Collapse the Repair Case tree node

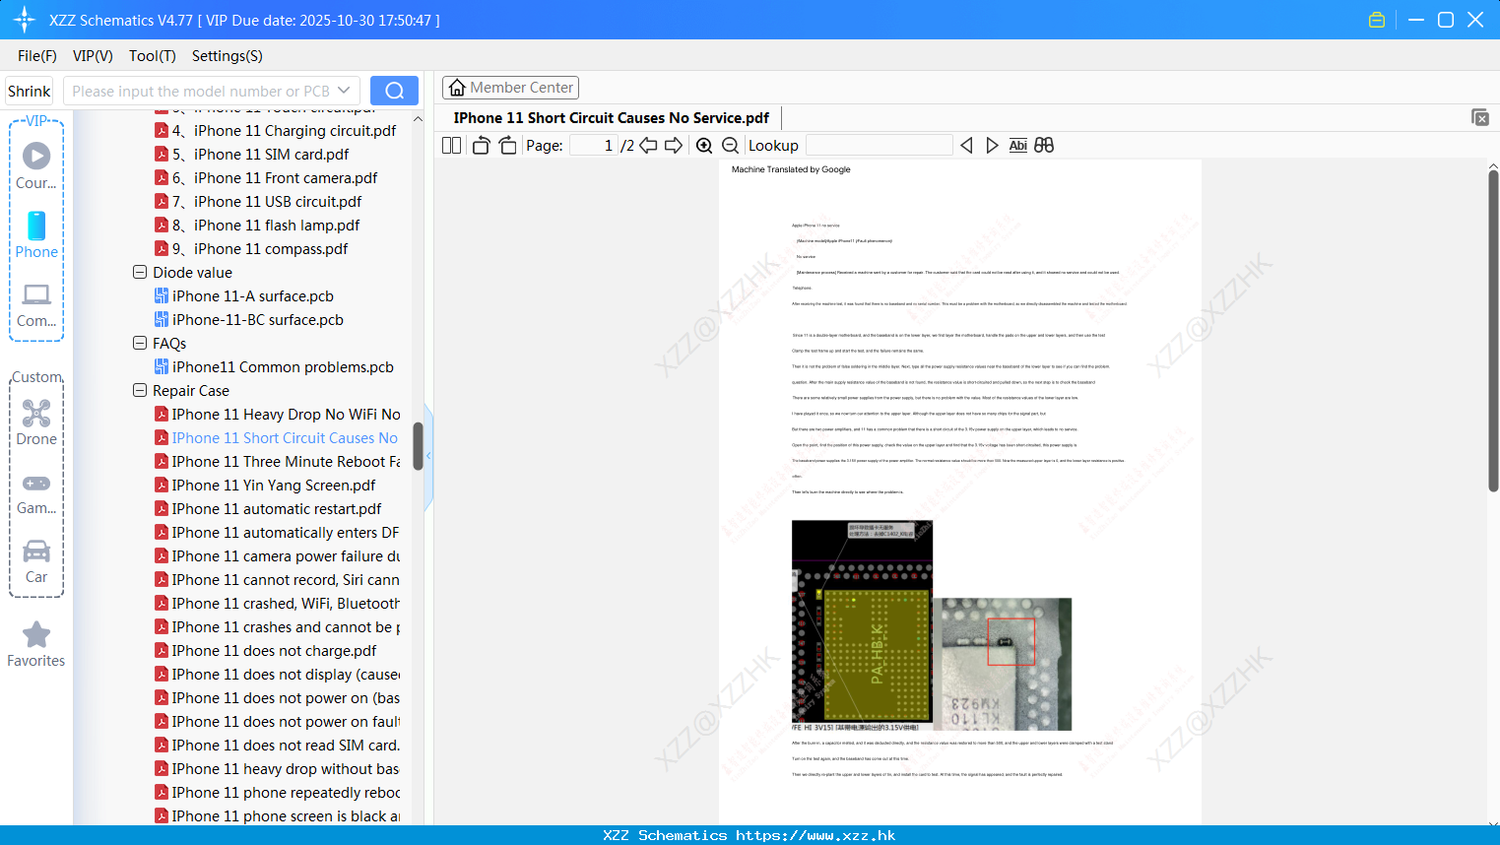tap(140, 390)
